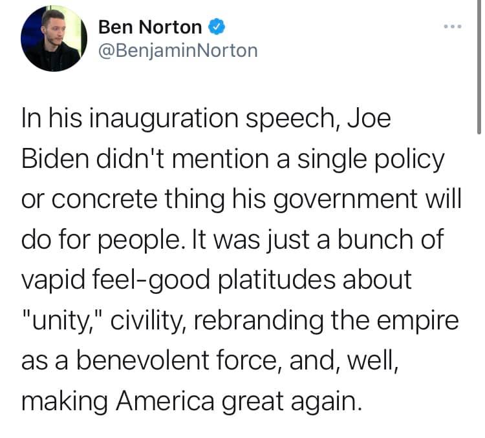Open the @BenjaminNorton handle link
The image size is (485, 438).
[178, 50]
